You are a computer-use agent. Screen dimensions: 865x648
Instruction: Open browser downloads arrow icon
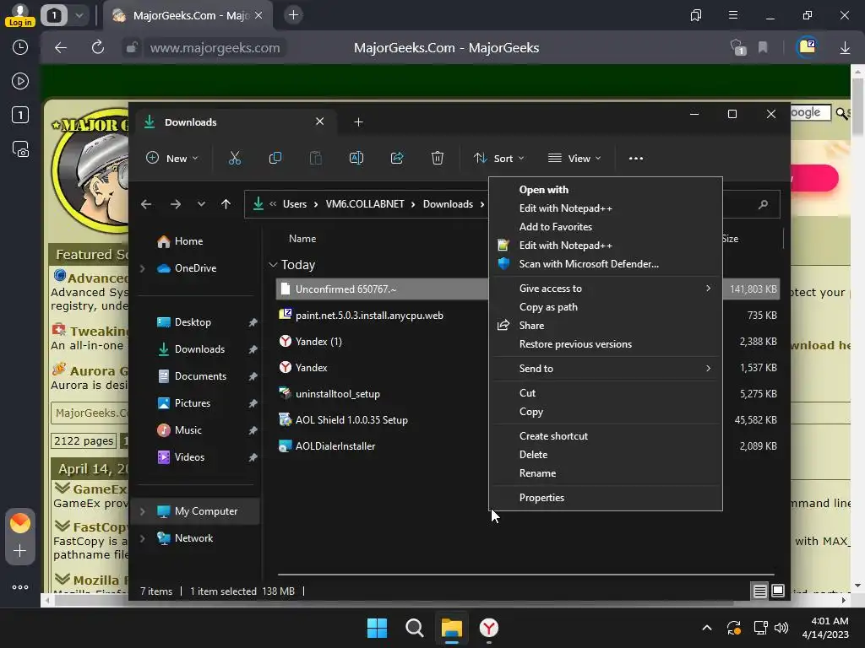point(845,48)
